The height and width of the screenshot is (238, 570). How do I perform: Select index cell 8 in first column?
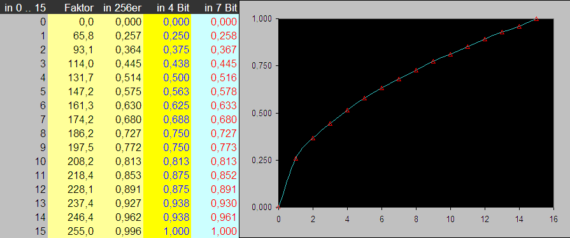tap(24, 133)
